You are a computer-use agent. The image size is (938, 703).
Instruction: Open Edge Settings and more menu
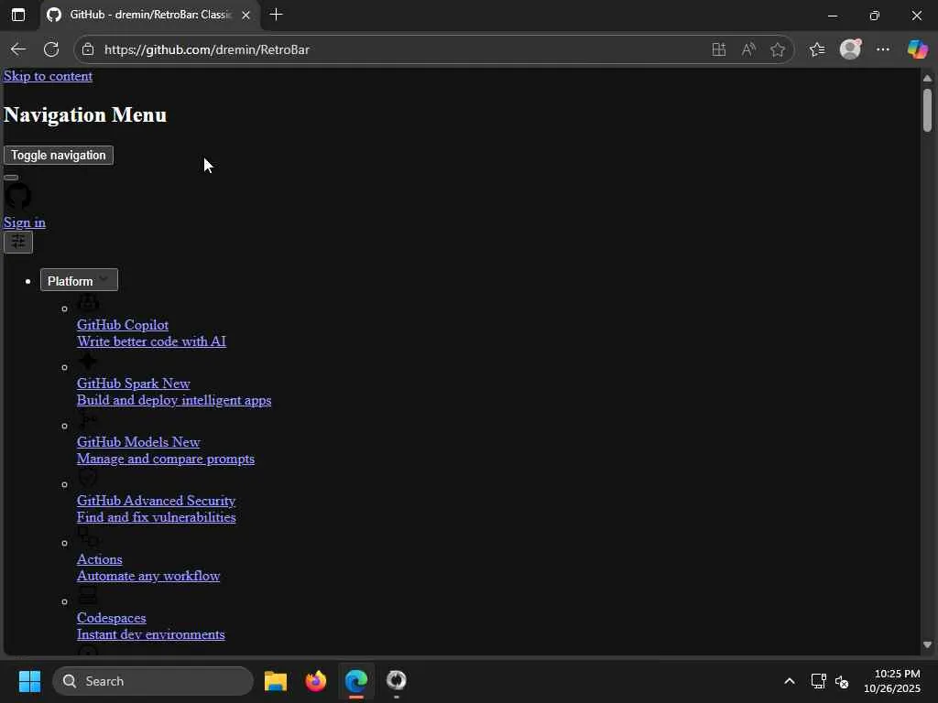(x=883, y=49)
